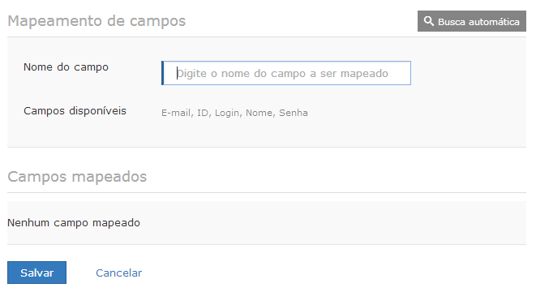Click the text cursor at the input start
Viewport: 536px width, 292px height.
point(177,73)
